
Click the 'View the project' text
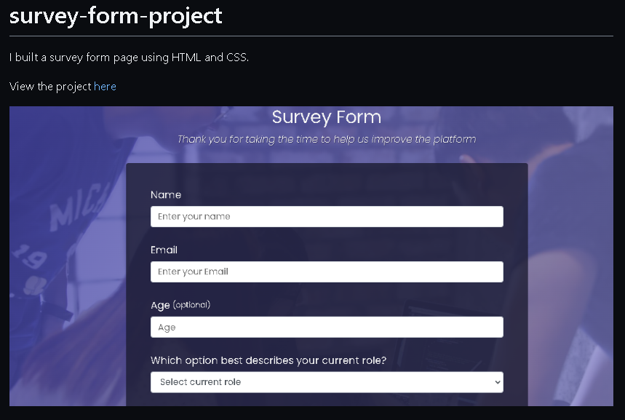(x=50, y=87)
